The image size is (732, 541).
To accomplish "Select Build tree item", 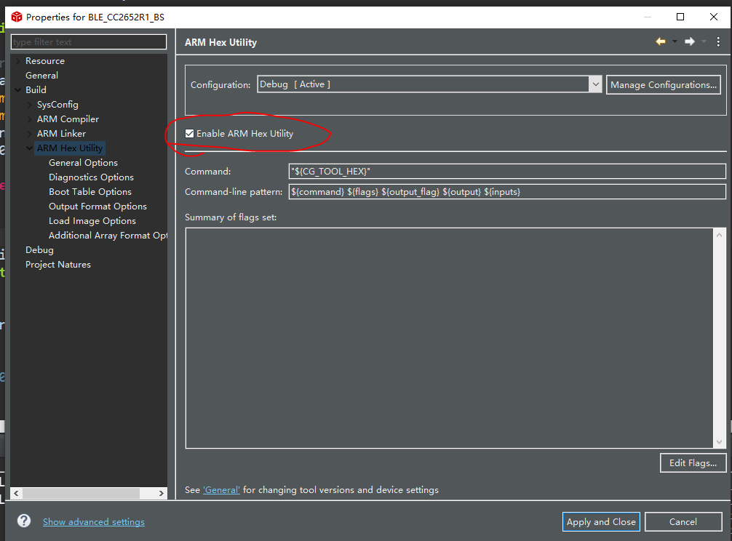I will [36, 90].
